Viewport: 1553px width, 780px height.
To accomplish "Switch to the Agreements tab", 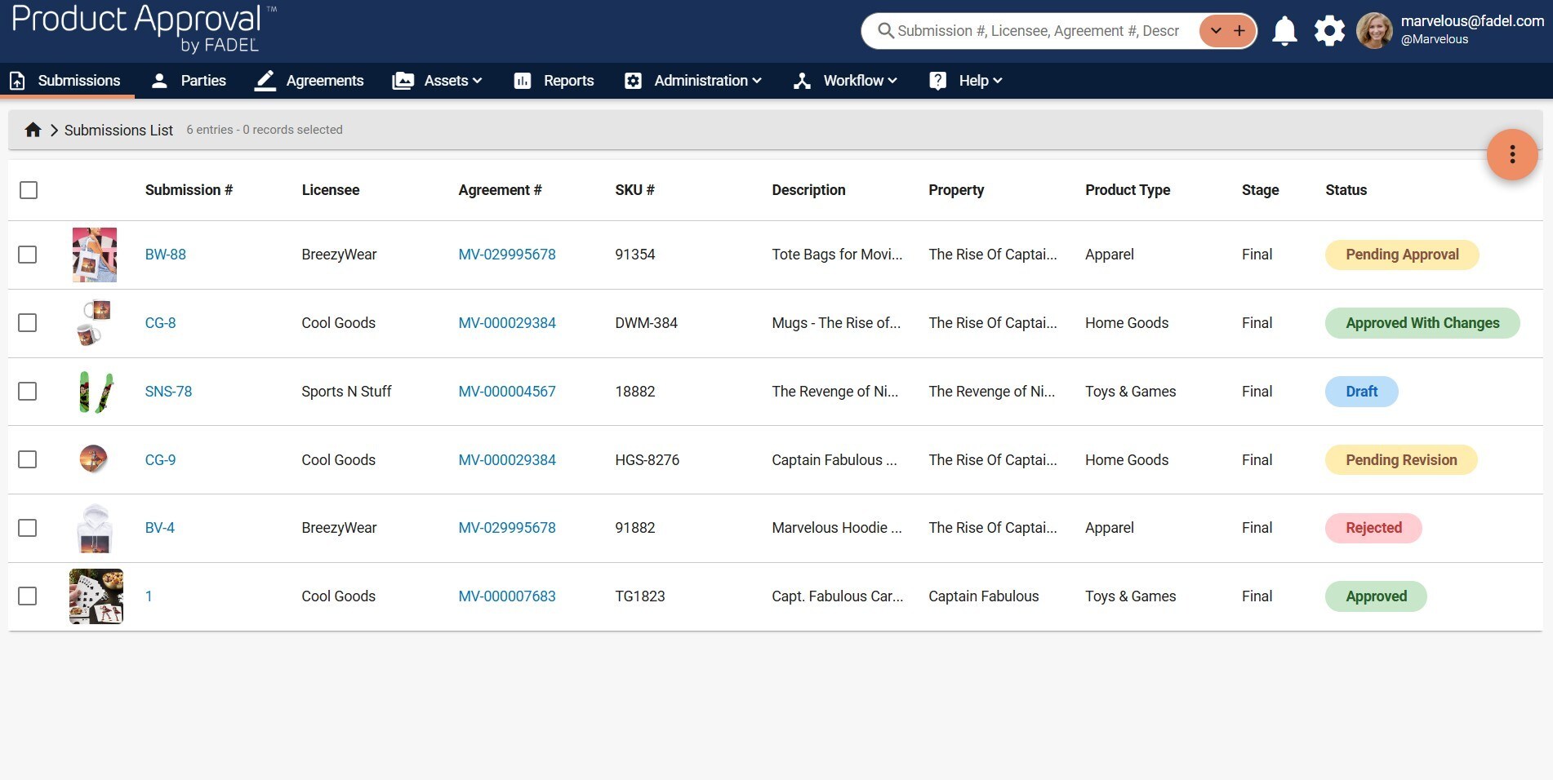I will pyautogui.click(x=309, y=81).
